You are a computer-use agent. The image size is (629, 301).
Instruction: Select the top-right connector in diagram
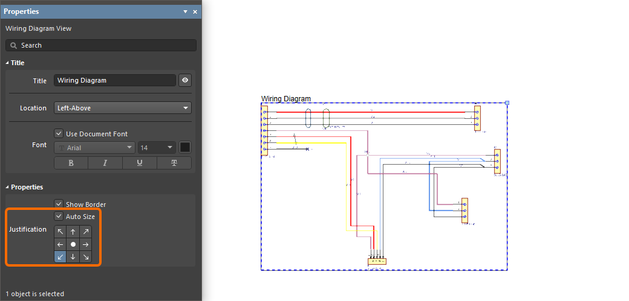pyautogui.click(x=477, y=118)
